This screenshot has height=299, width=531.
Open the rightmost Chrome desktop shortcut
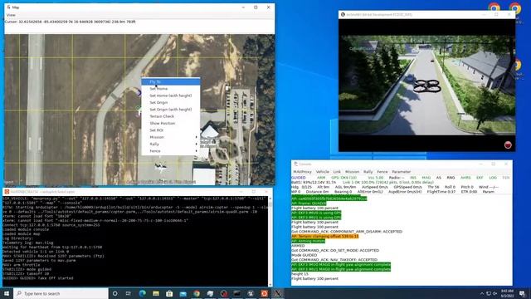coord(514,8)
